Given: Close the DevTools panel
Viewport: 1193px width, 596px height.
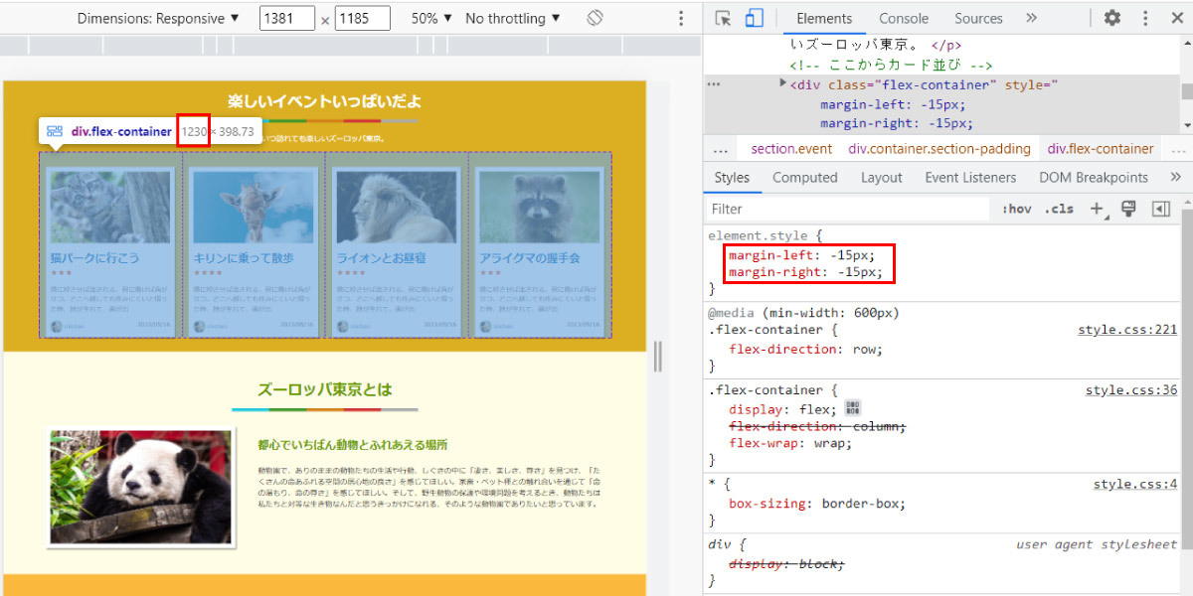Looking at the screenshot, I should [x=1175, y=18].
